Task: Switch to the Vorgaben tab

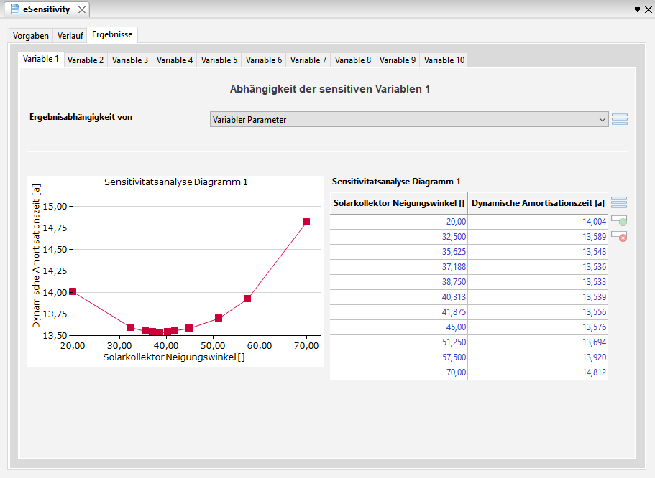Action: 31,35
